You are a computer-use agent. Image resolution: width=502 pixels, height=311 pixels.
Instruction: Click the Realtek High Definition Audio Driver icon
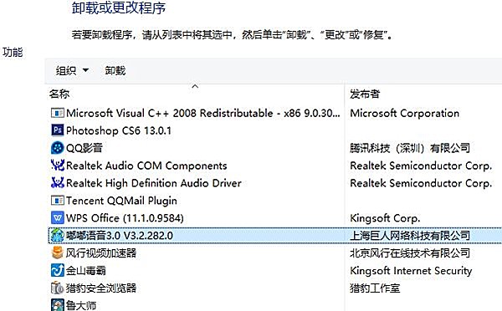point(57,183)
